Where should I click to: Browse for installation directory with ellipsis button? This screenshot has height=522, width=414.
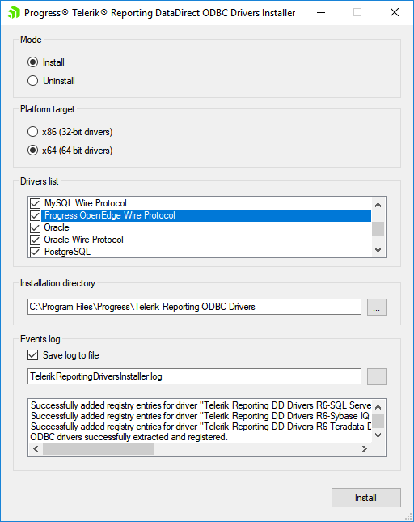coord(377,307)
